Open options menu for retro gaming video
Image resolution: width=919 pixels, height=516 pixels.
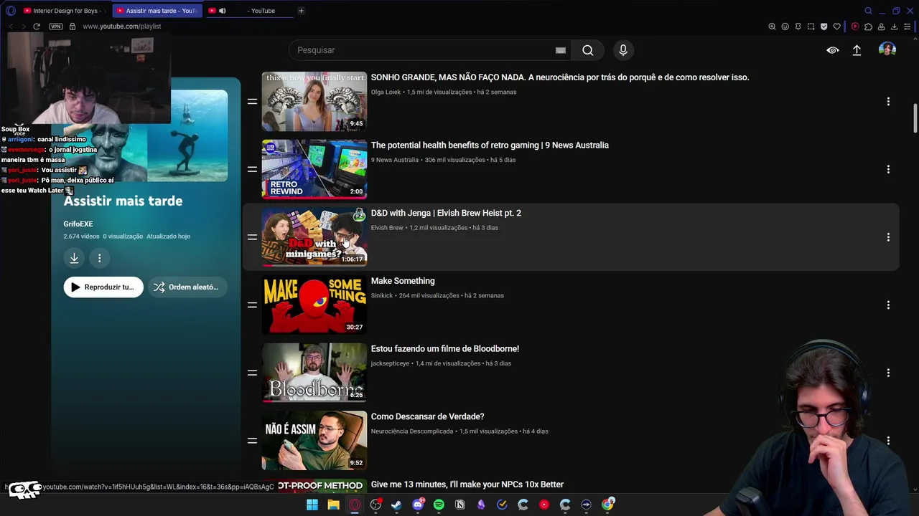pos(888,169)
